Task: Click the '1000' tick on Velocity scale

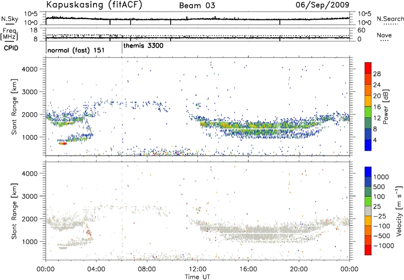Action: (381, 177)
